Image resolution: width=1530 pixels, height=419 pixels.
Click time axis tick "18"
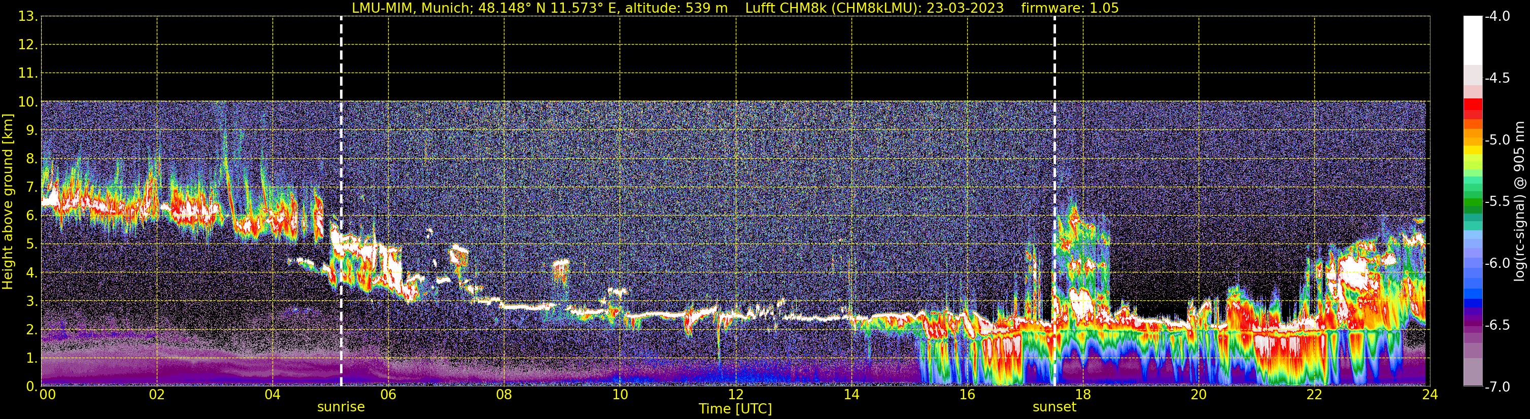[1083, 395]
